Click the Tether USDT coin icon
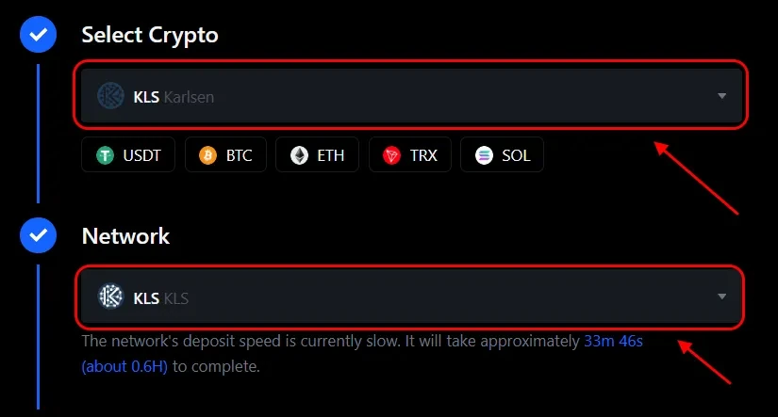This screenshot has width=778, height=417. tap(104, 155)
